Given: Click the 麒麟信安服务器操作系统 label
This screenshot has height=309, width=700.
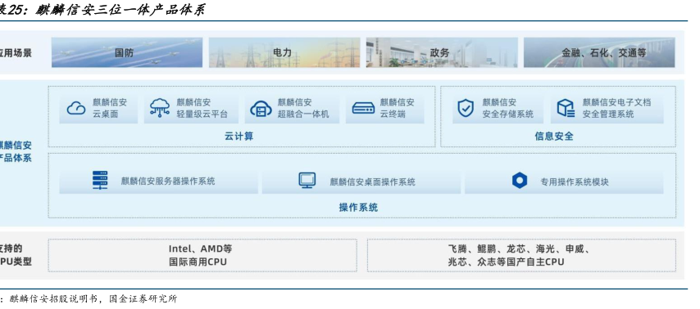Looking at the screenshot, I should tap(168, 181).
